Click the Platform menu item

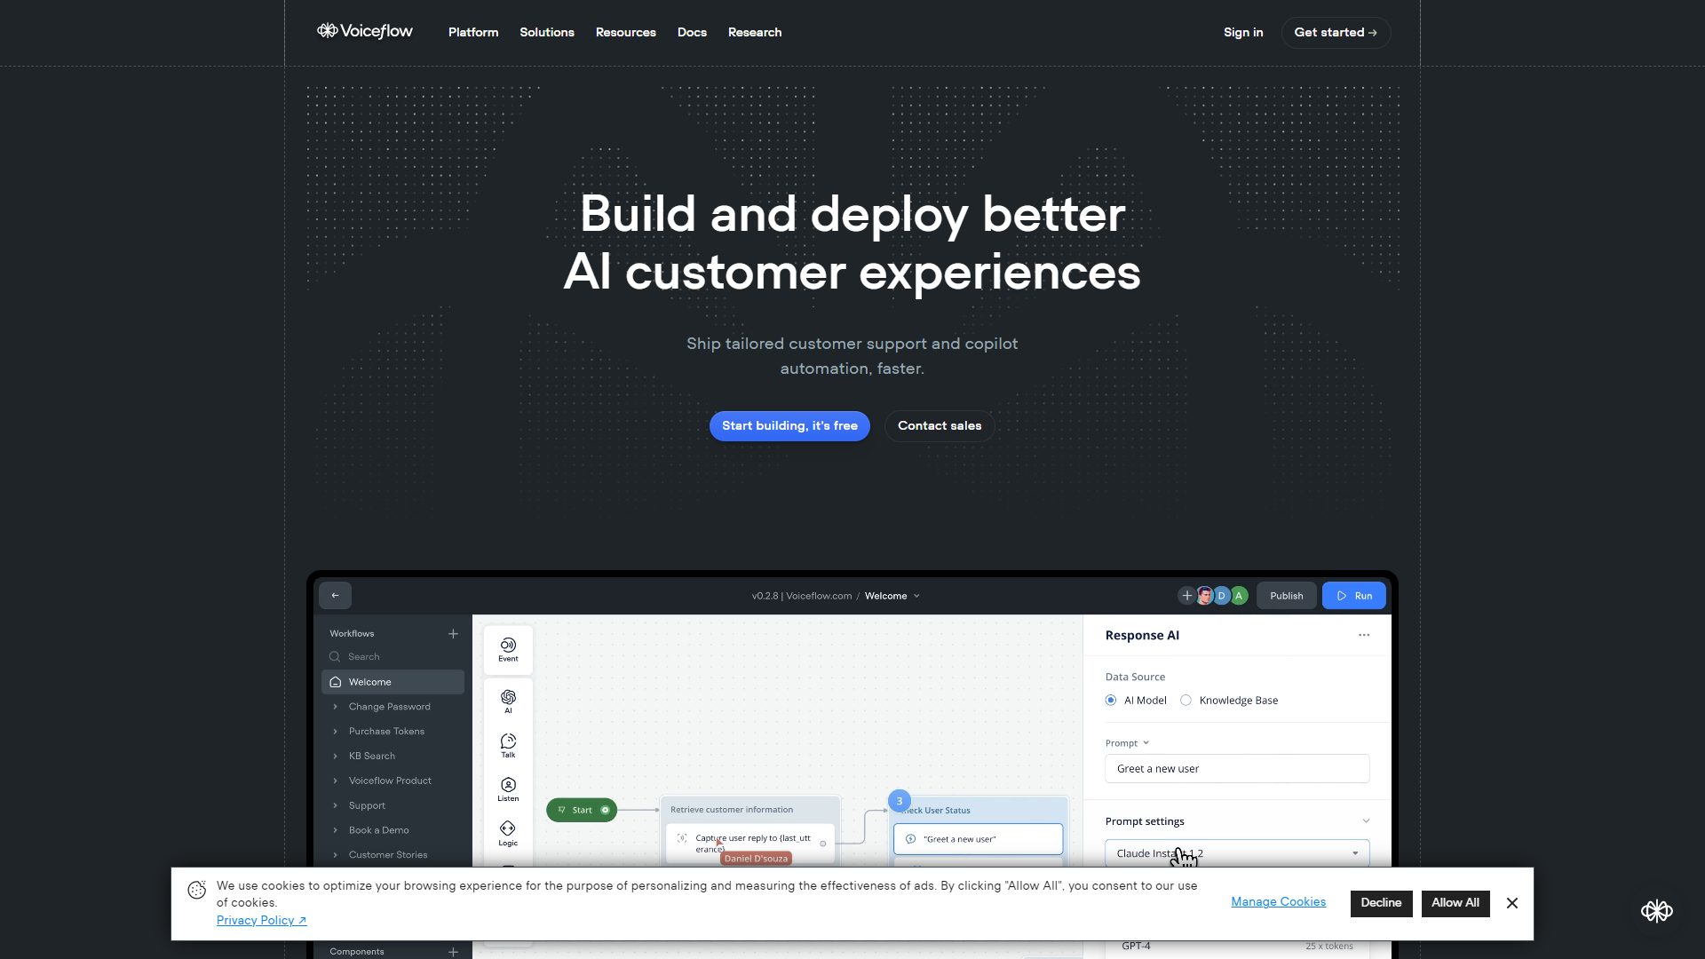tap(473, 32)
